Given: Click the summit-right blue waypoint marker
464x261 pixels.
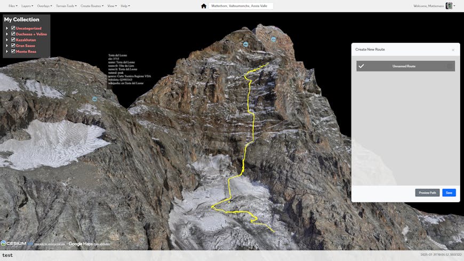Looking at the screenshot, I should tap(274, 39).
